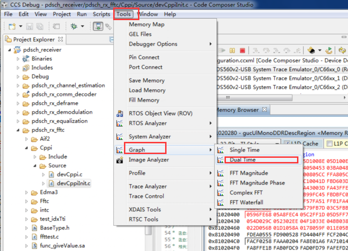The image size is (348, 251).
Task: Open dropdown arrow next to New icon
Action: tap(21, 26)
